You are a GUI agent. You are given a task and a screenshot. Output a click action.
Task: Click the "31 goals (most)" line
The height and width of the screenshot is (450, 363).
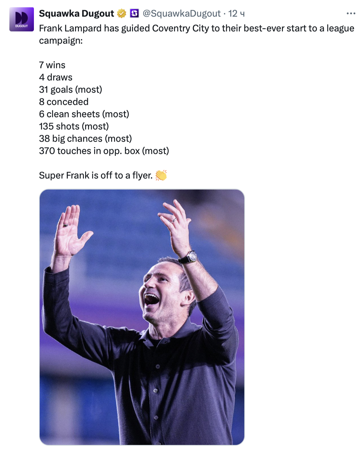coord(70,89)
